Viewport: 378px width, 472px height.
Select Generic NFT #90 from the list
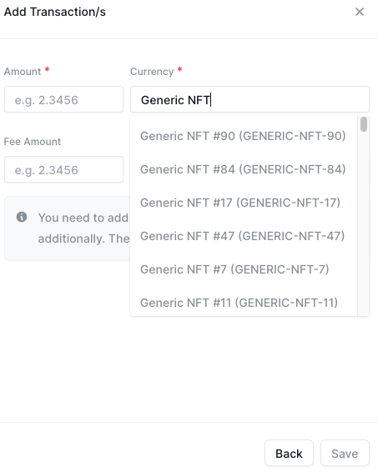point(244,136)
